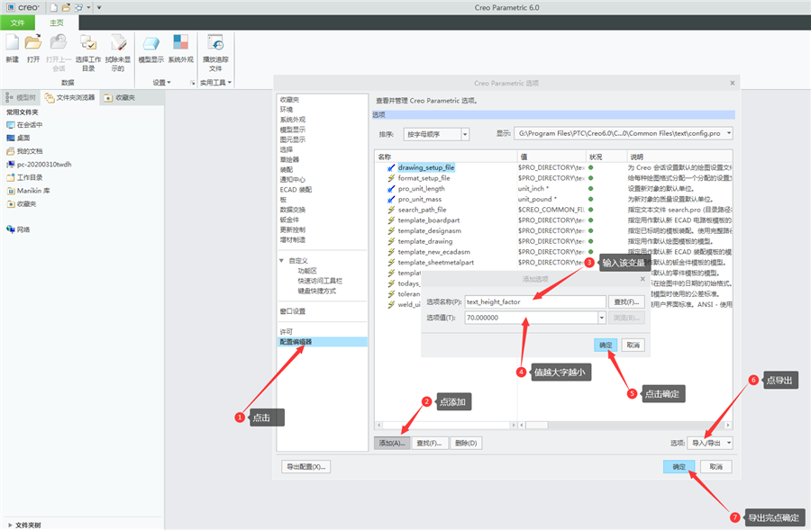The image size is (811, 530).
Task: Open the 显示 config.pro path dropdown
Action: tap(729, 133)
